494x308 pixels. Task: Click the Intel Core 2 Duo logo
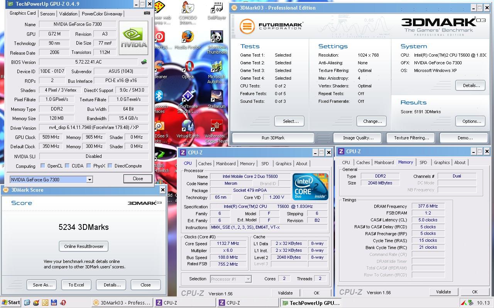tap(310, 187)
